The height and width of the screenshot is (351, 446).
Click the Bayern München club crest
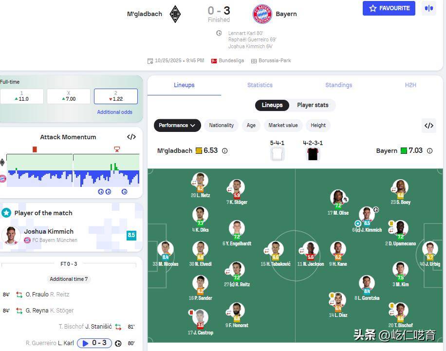[262, 14]
